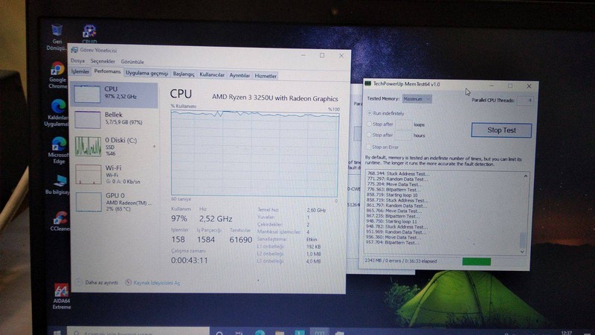The width and height of the screenshot is (595, 335).
Task: Open File Explorer icon in taskbar
Action: click(x=280, y=333)
